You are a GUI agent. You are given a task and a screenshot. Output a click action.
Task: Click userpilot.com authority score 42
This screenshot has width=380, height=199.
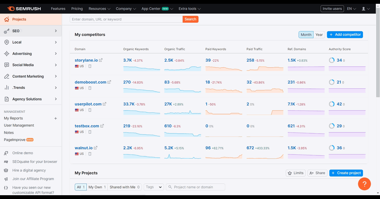[339, 104]
